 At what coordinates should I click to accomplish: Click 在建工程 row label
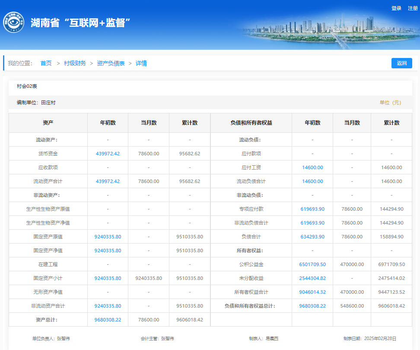coord(48,264)
